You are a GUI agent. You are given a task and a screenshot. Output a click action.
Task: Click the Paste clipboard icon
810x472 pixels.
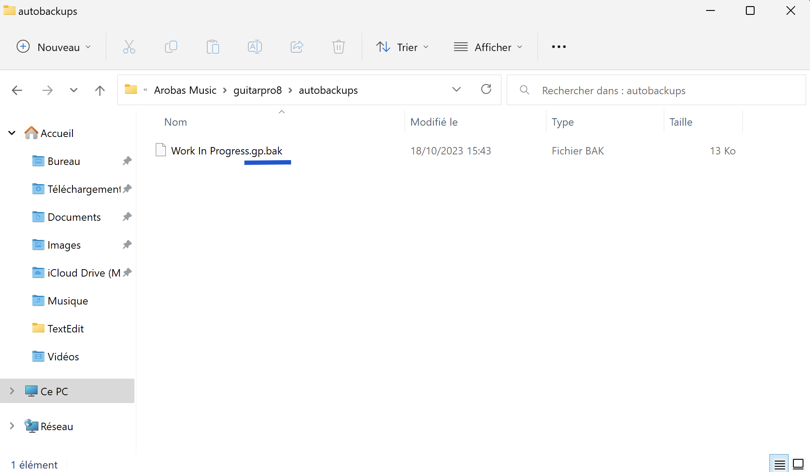point(213,47)
